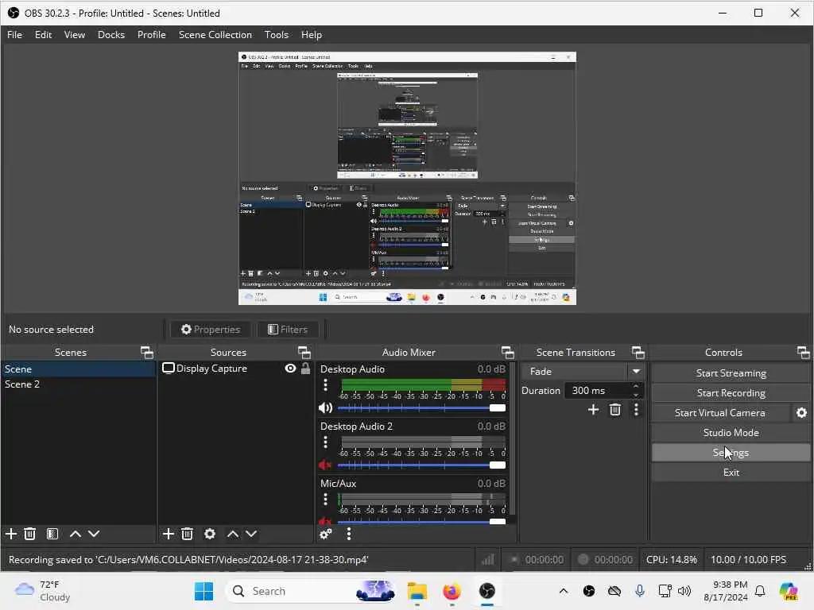The height and width of the screenshot is (610, 814).
Task: Add a scene transition with plus icon
Action: tap(593, 410)
